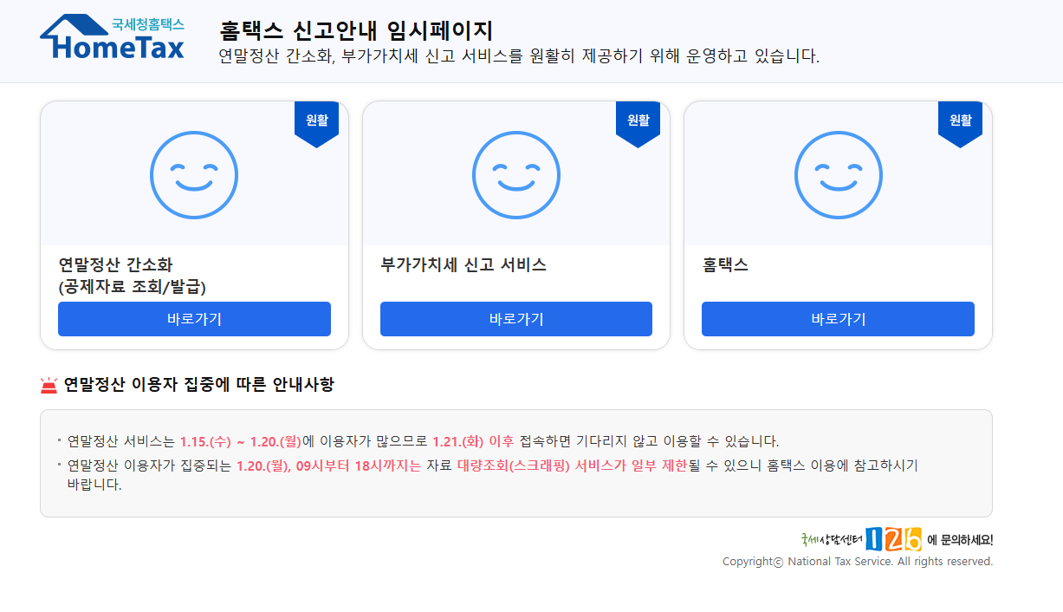Click red siren icon beside 안내사항 heading

49,385
